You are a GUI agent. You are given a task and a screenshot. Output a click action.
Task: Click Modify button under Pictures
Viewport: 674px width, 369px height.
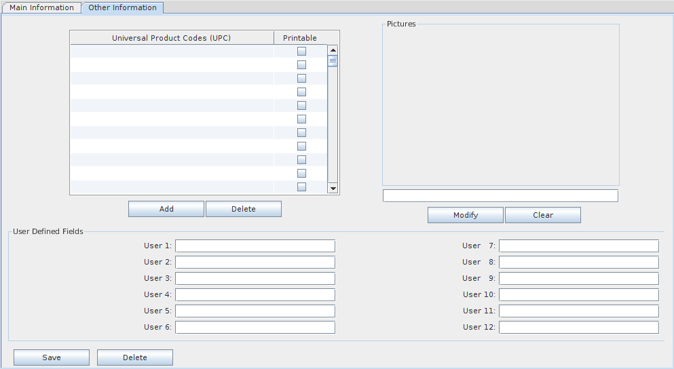click(466, 215)
